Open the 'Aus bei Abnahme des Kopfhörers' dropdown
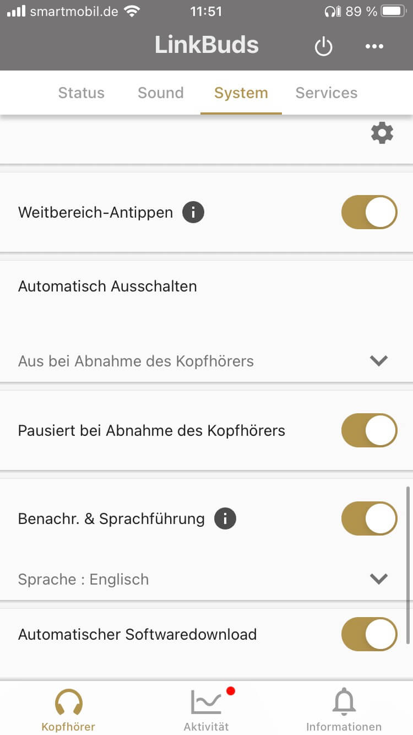Screen dimensions: 413x735 (136, 361)
